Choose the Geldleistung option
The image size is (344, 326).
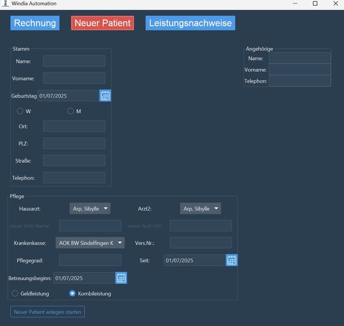coord(15,294)
